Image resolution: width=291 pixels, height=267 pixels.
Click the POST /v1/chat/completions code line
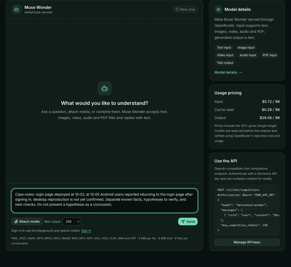click(x=238, y=190)
